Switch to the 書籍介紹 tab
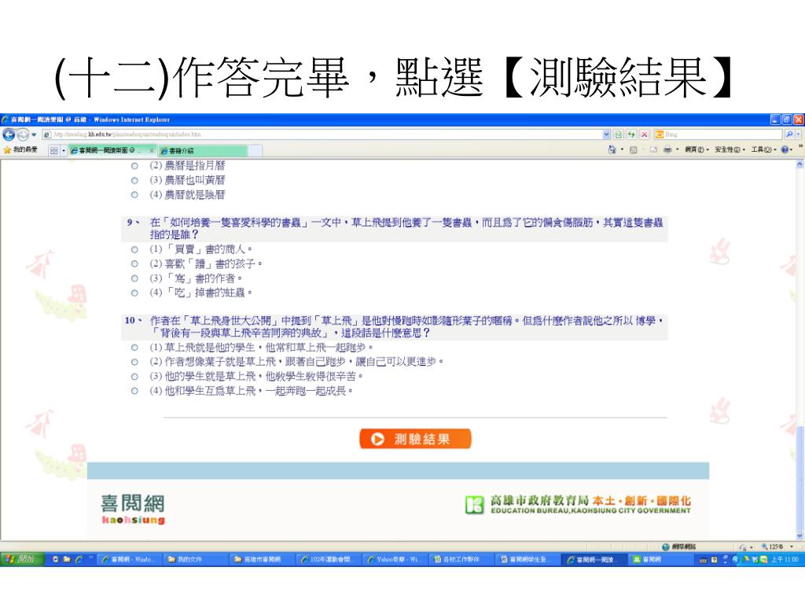The width and height of the screenshot is (805, 604). (203, 150)
